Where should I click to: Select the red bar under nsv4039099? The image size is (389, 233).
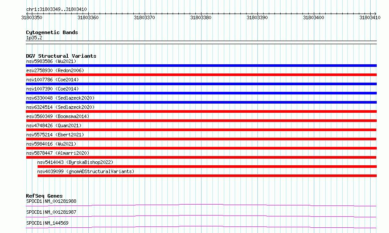207,176
